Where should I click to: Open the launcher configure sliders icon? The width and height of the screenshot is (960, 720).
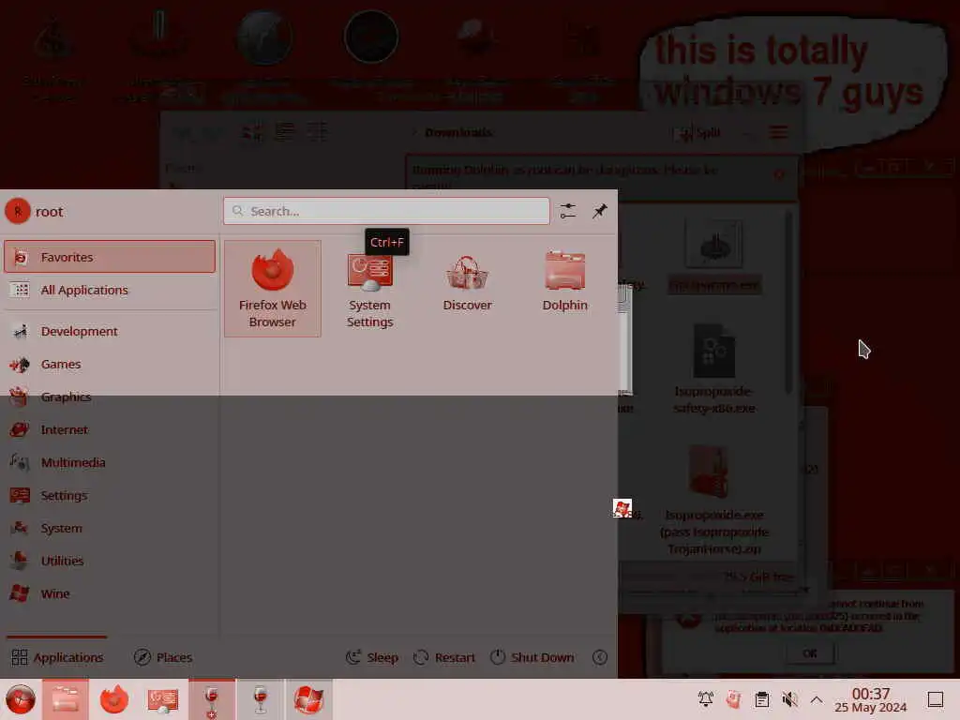[x=567, y=211]
